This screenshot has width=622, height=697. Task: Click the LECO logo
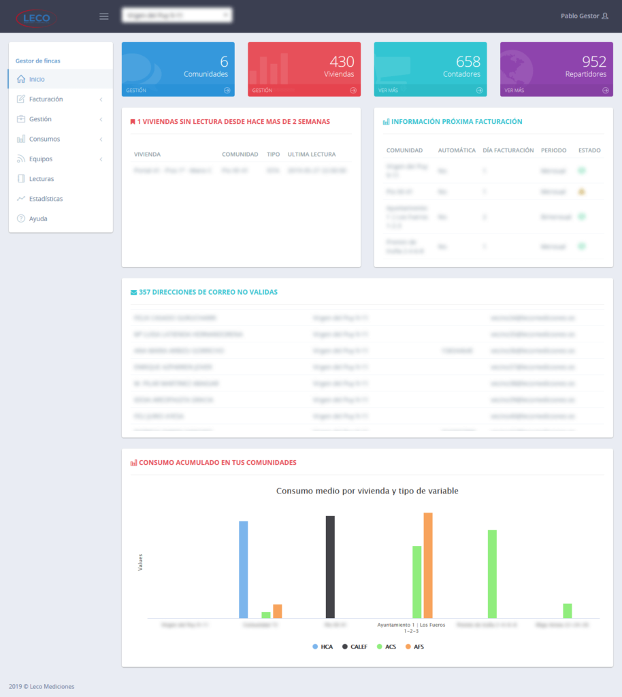click(x=34, y=17)
